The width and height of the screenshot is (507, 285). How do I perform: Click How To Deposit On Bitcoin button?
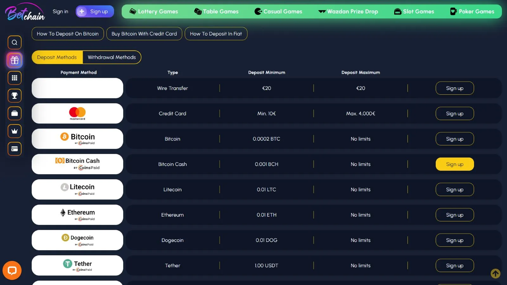pyautogui.click(x=67, y=34)
